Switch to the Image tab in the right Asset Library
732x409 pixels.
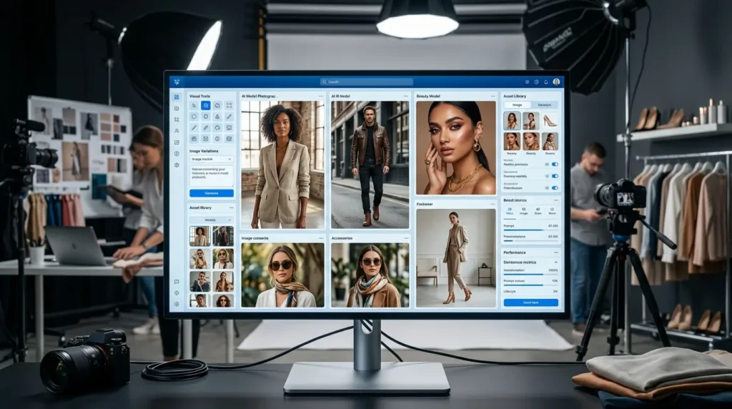[x=518, y=105]
